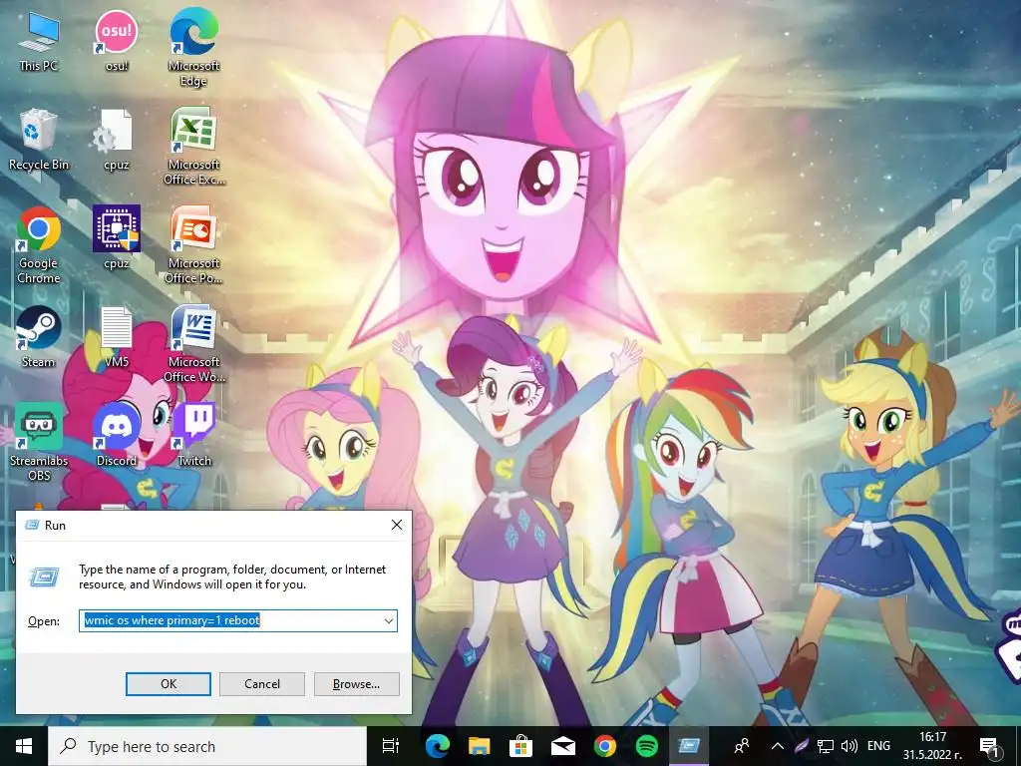Select the Microsoft Office PowerPoint shortcut
This screenshot has height=766, width=1021.
(193, 245)
